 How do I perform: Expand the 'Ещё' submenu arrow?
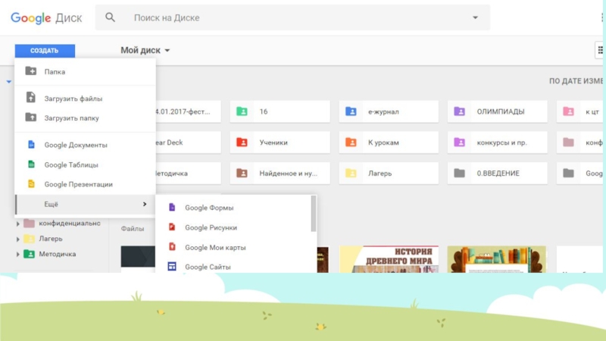[145, 204]
